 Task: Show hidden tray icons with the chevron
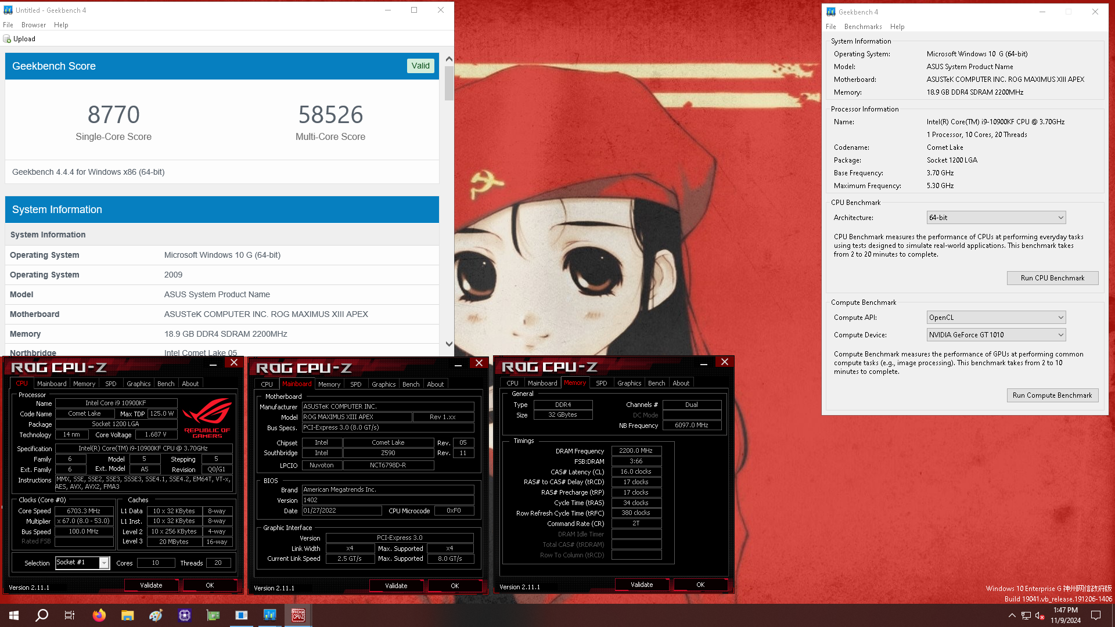coord(1012,615)
